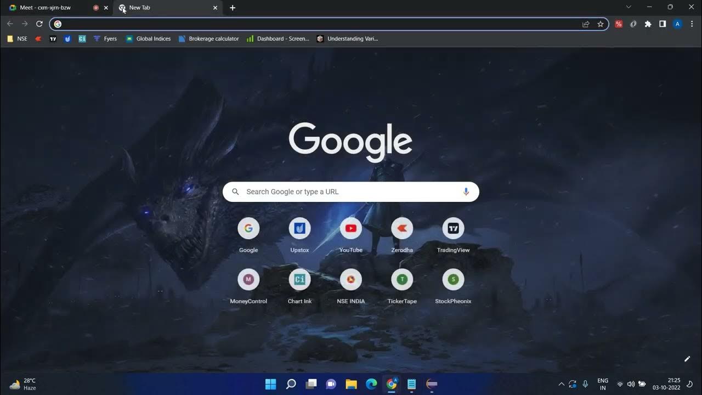This screenshot has width=702, height=395.
Task: Open File Explorer from the taskbar
Action: 351,384
